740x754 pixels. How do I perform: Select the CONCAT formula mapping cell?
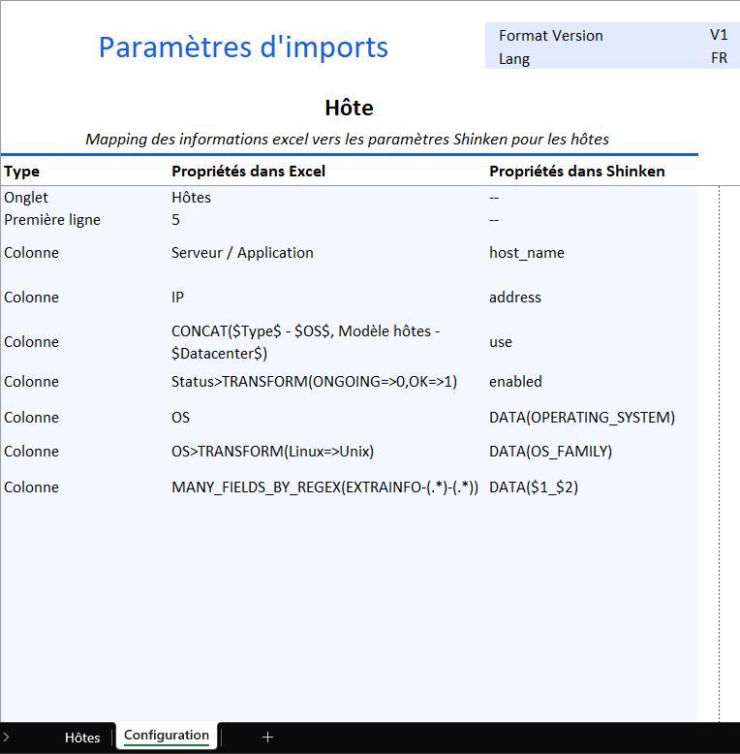tap(305, 342)
